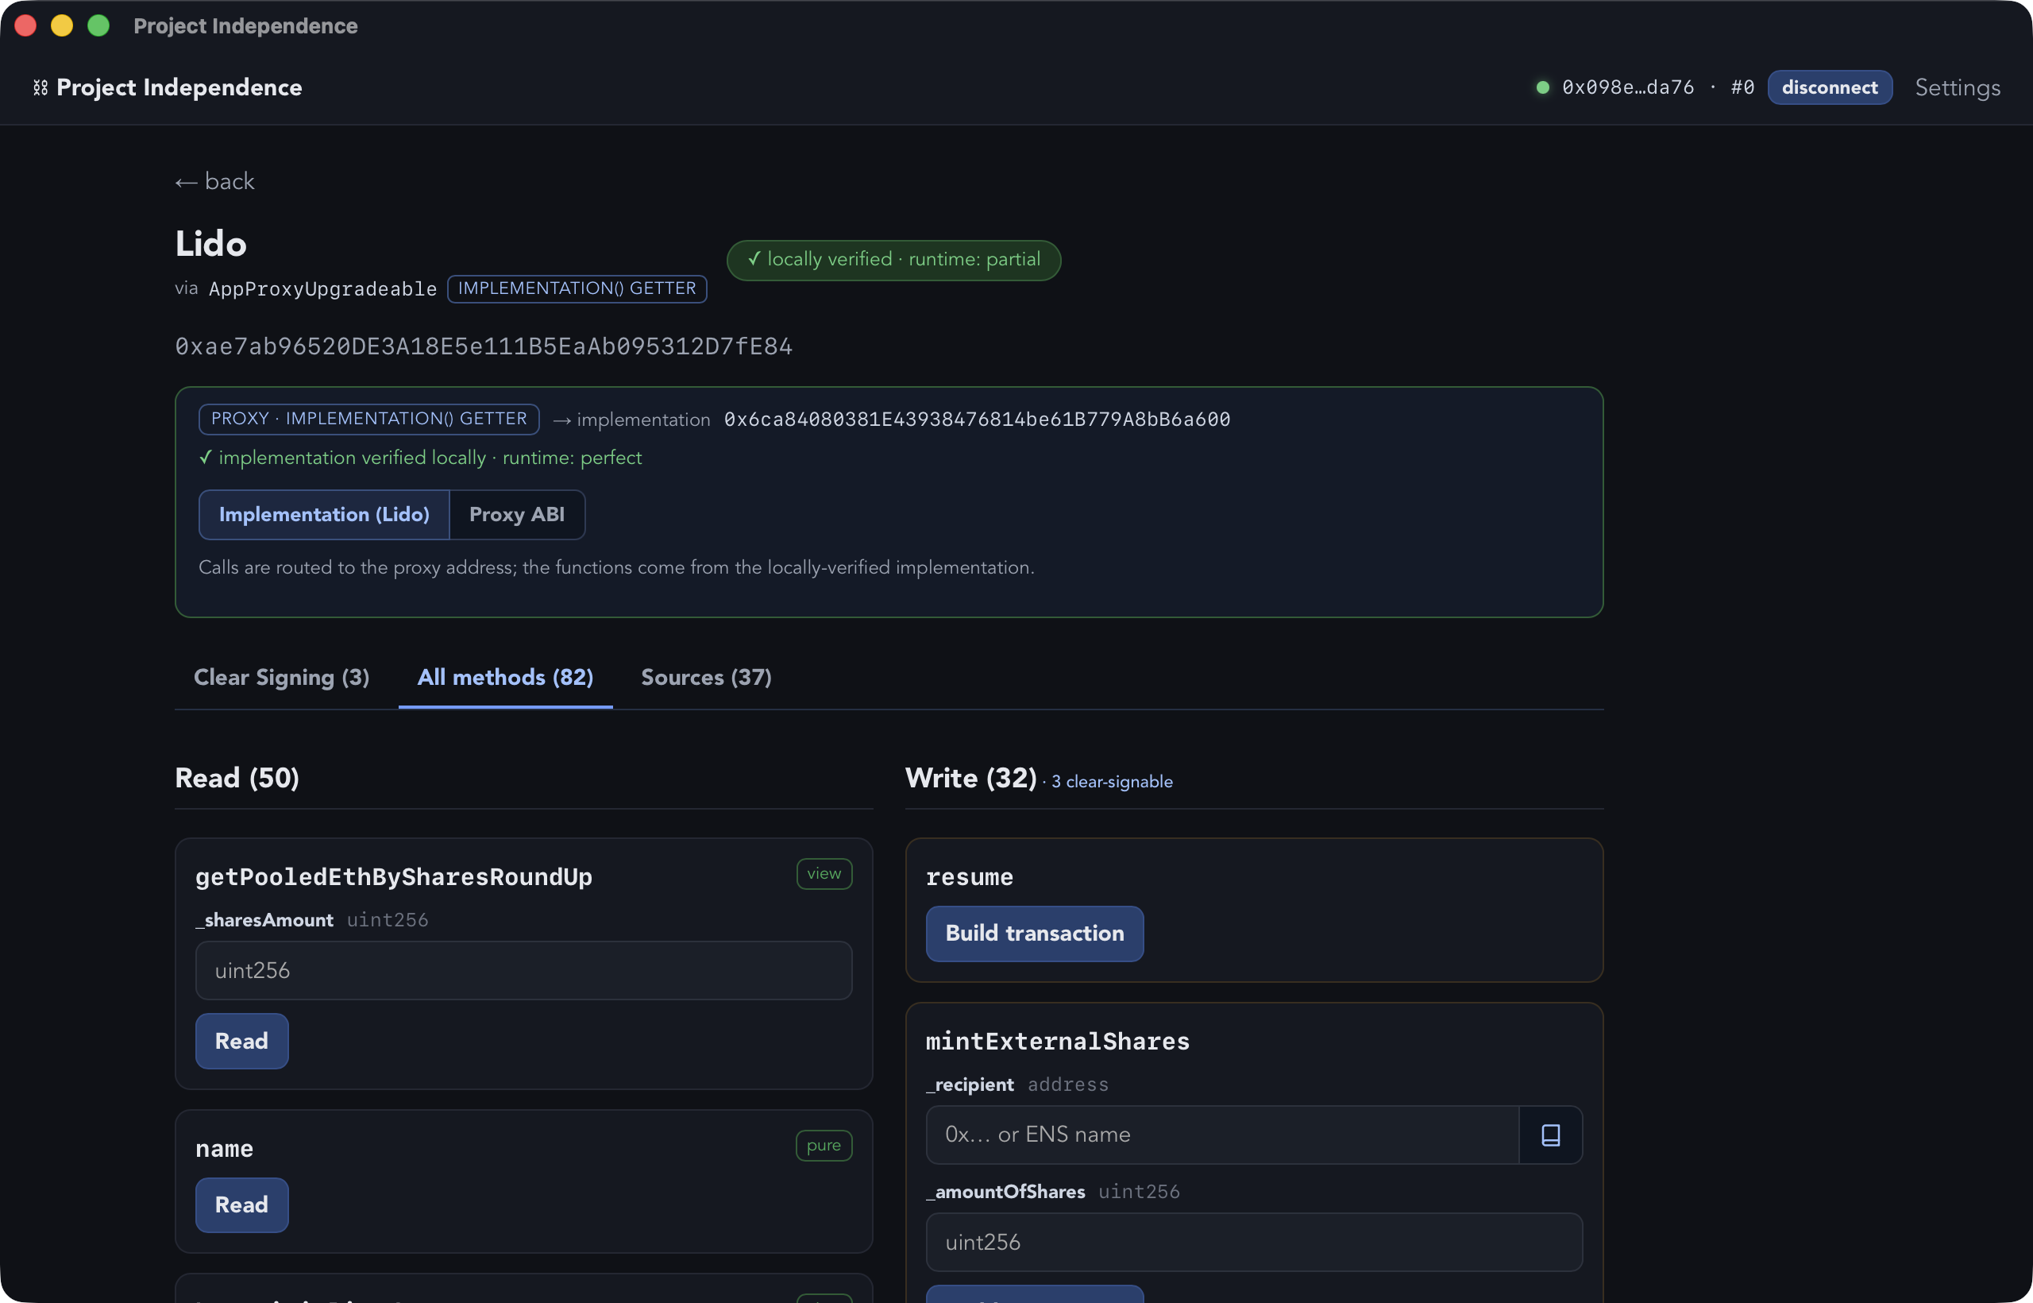The image size is (2033, 1303).
Task: Select implementation address 0x6ca84080...
Action: coord(977,420)
